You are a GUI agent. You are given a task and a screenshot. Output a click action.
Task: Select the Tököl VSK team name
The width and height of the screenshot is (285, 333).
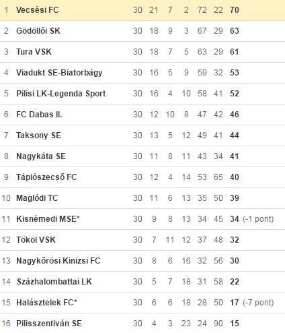pos(36,240)
